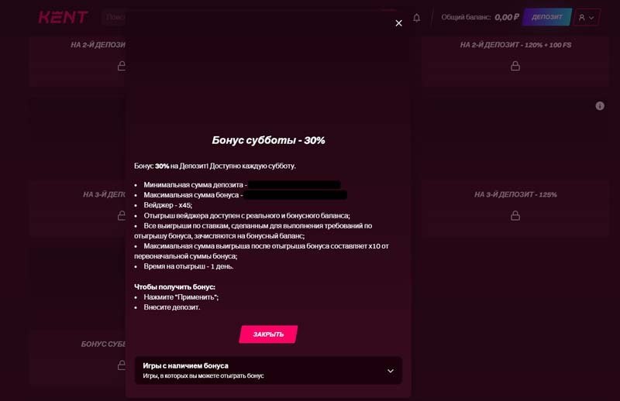Click the left НА 2-Й ДЕПОЗИТ card title

point(98,45)
